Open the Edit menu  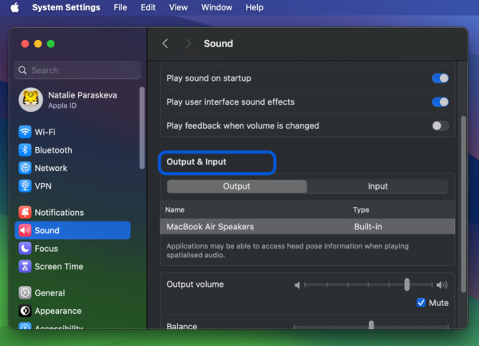click(148, 7)
